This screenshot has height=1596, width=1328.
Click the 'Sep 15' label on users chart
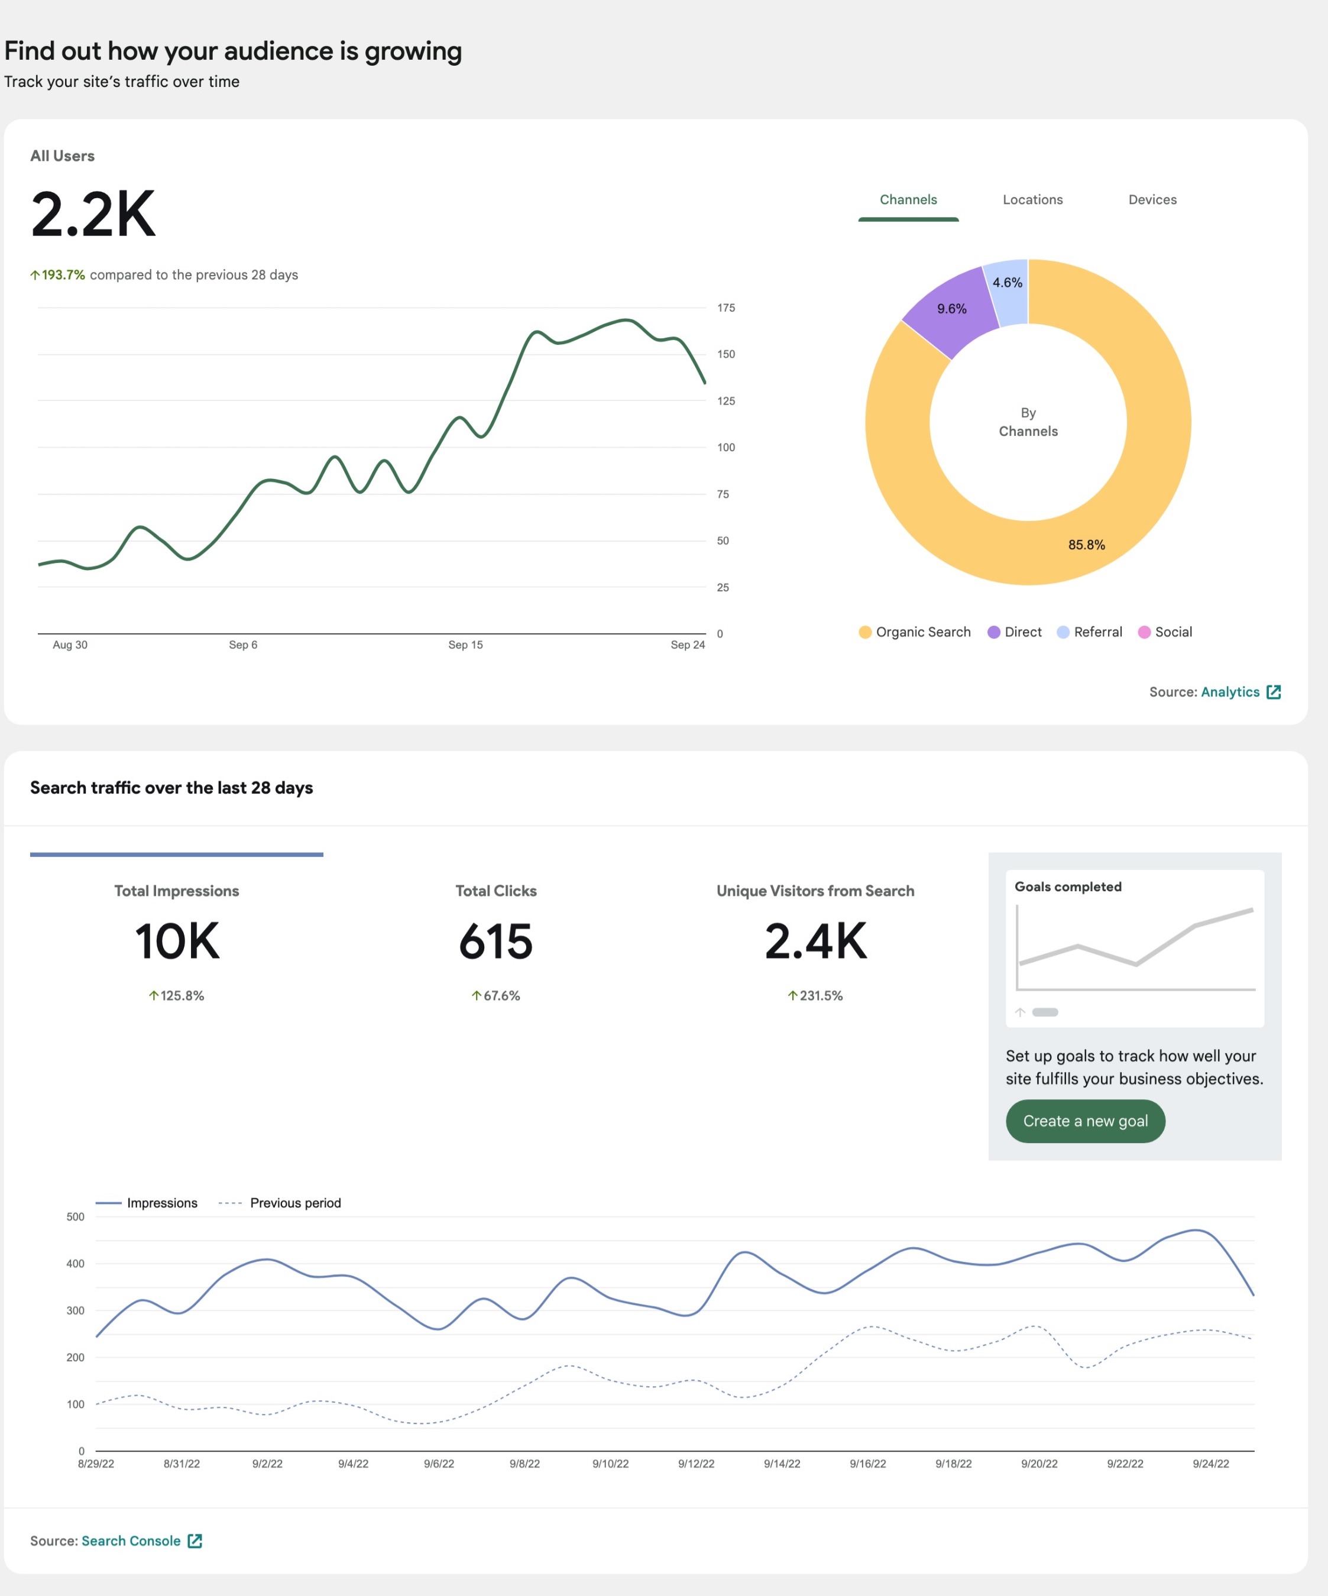click(x=466, y=645)
